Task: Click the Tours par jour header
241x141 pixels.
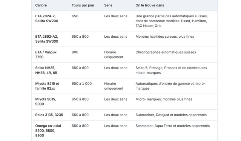Action: tap(83, 5)
